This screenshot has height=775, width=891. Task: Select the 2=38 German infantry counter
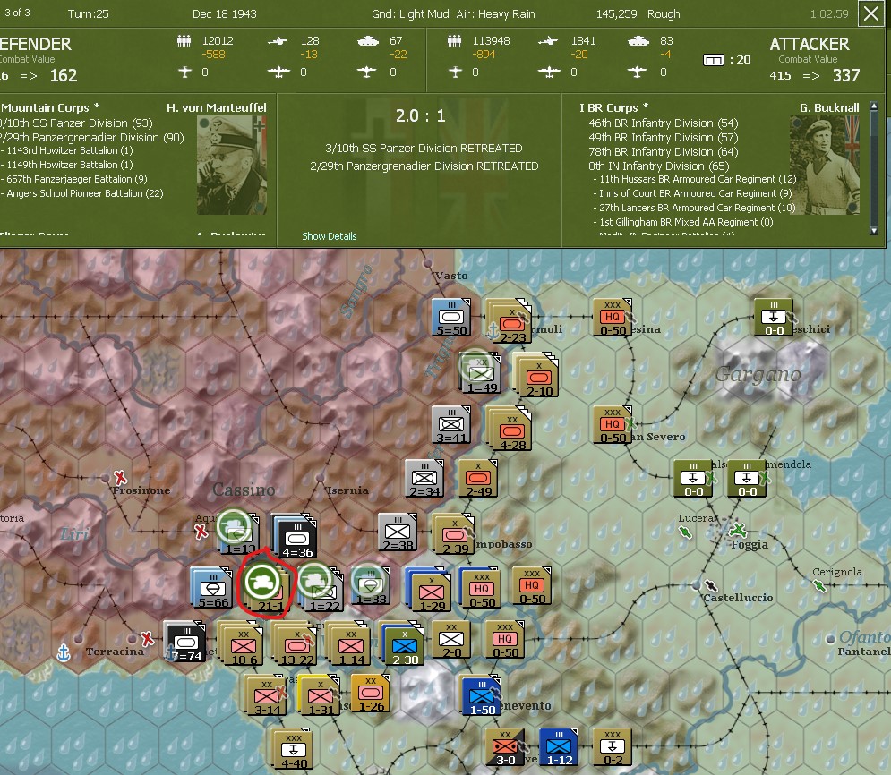pyautogui.click(x=398, y=532)
